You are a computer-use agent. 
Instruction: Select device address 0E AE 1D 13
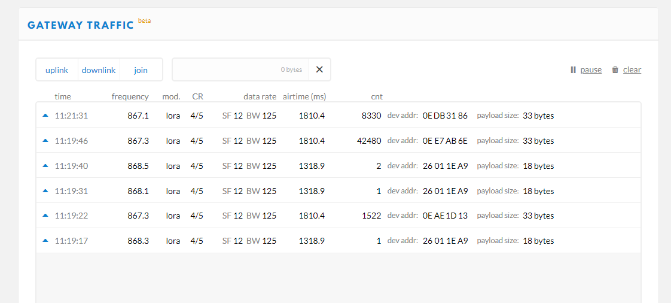pos(445,216)
